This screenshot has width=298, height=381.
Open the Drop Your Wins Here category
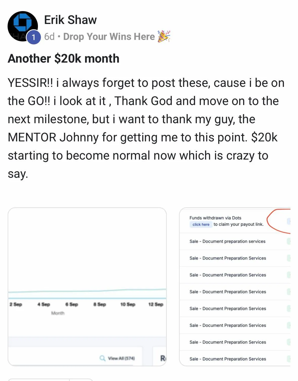tap(109, 37)
